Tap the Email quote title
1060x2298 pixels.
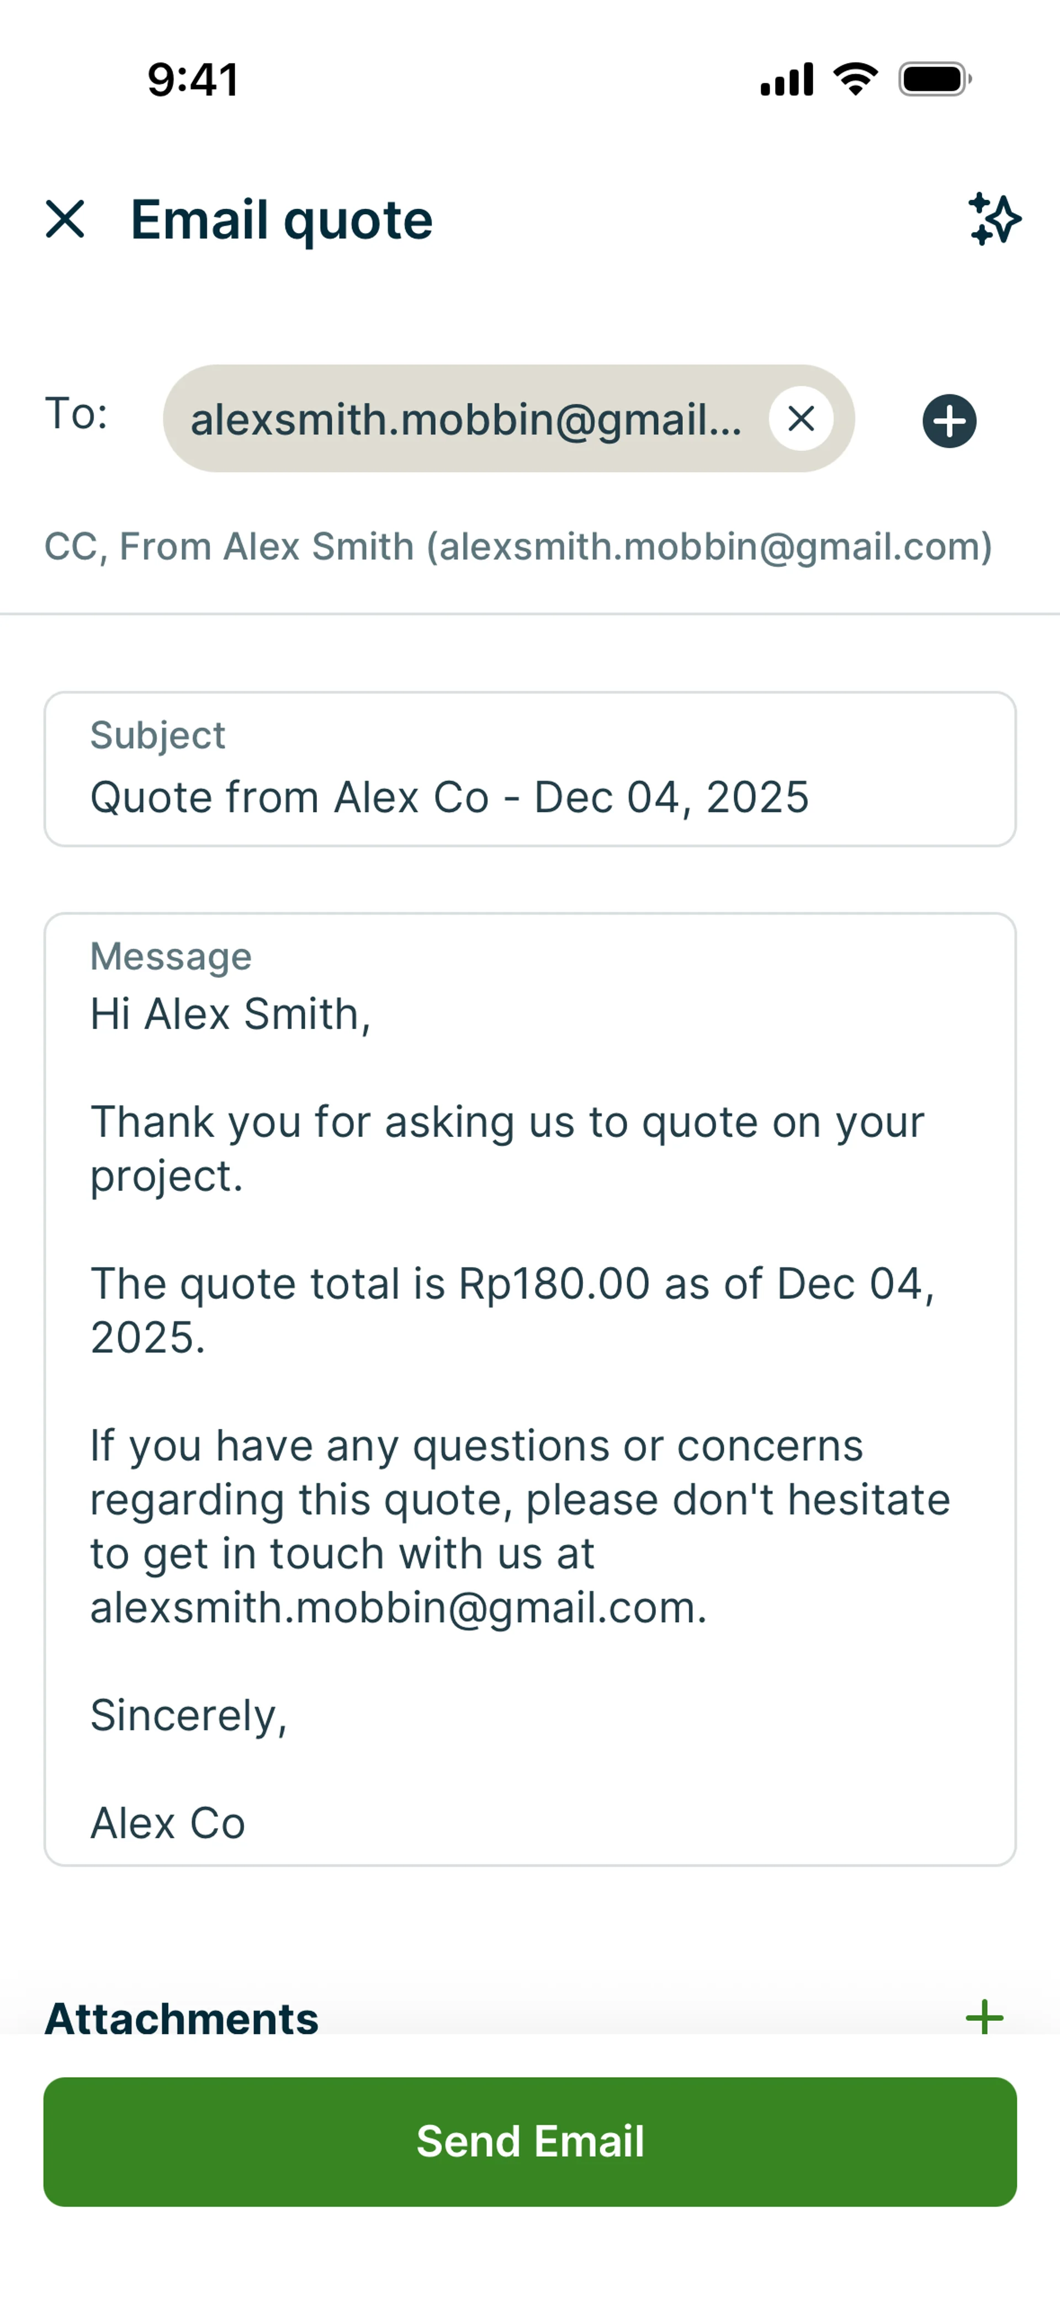pos(281,219)
